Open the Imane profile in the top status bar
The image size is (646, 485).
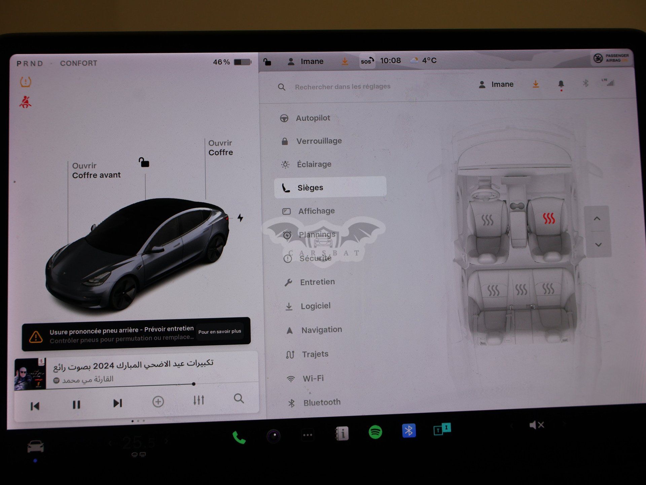click(x=306, y=61)
